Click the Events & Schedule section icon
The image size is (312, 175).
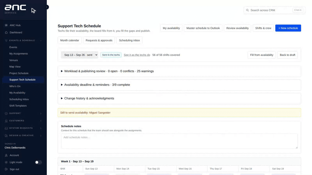(6, 40)
